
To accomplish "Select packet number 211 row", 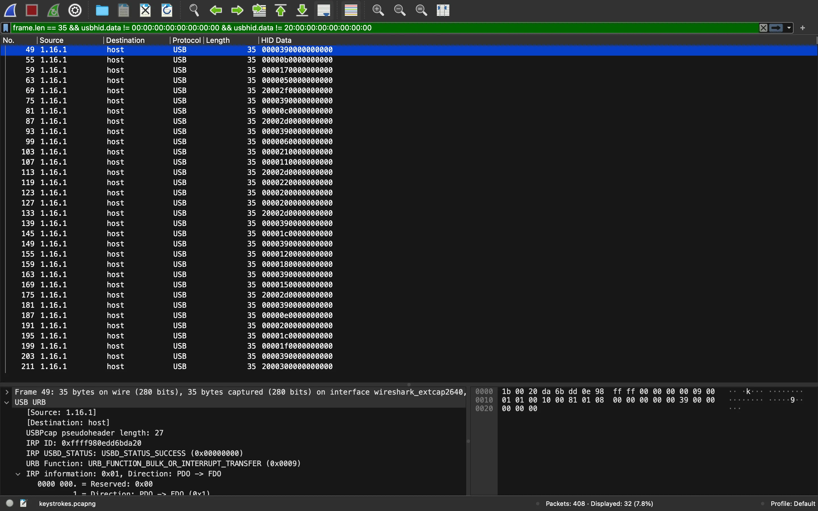I will tap(409, 366).
